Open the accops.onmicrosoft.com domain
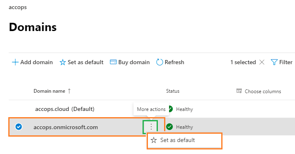The image size is (295, 154). click(65, 128)
